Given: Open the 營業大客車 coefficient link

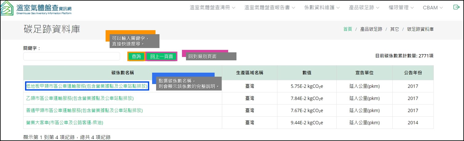Looking at the screenshot, I should coord(65,123).
